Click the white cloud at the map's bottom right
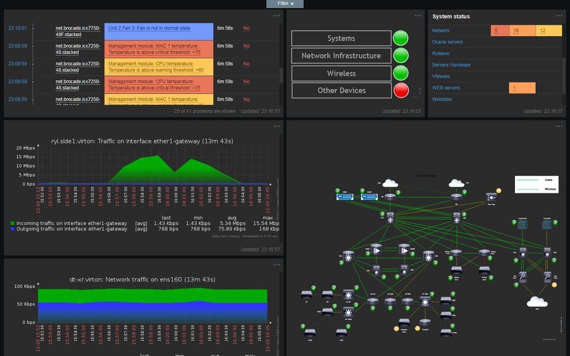Viewport: 570px width, 356px height. tap(537, 302)
